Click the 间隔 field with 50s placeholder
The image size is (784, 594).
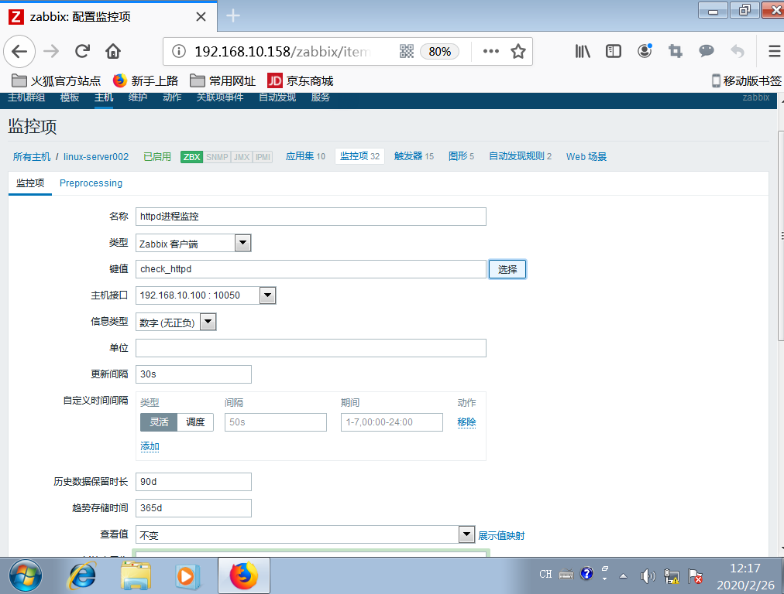276,422
